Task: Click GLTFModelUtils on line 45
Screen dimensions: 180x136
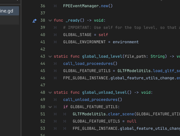Action: tap(134, 71)
